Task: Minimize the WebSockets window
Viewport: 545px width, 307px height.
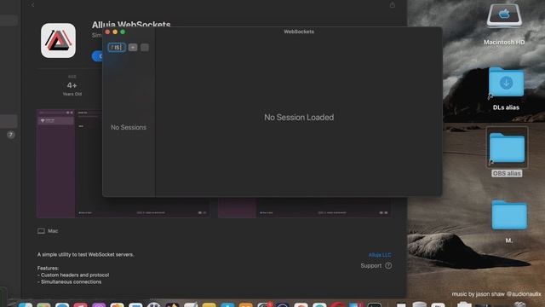Action: tap(115, 32)
